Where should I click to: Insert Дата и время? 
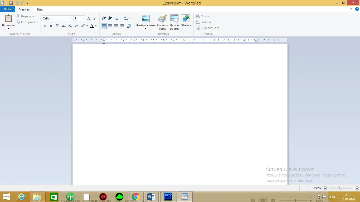pyautogui.click(x=174, y=22)
